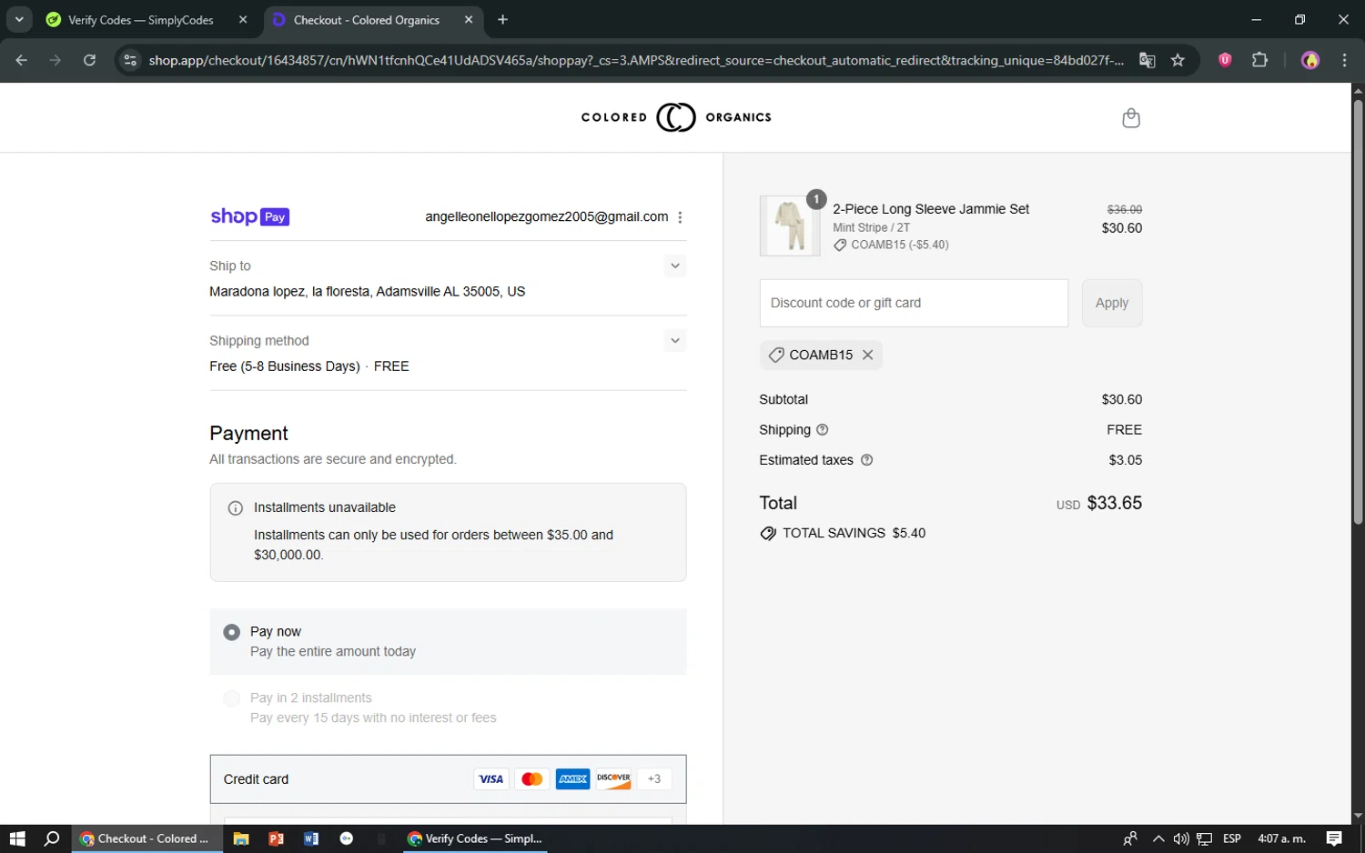
Task: Open Estimated taxes help icon
Action: [866, 460]
